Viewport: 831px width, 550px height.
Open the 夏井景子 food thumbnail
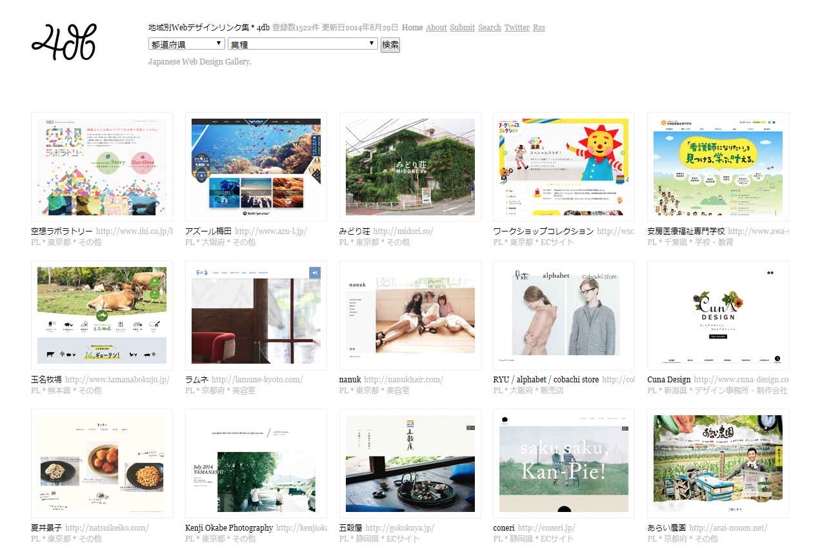tap(102, 464)
